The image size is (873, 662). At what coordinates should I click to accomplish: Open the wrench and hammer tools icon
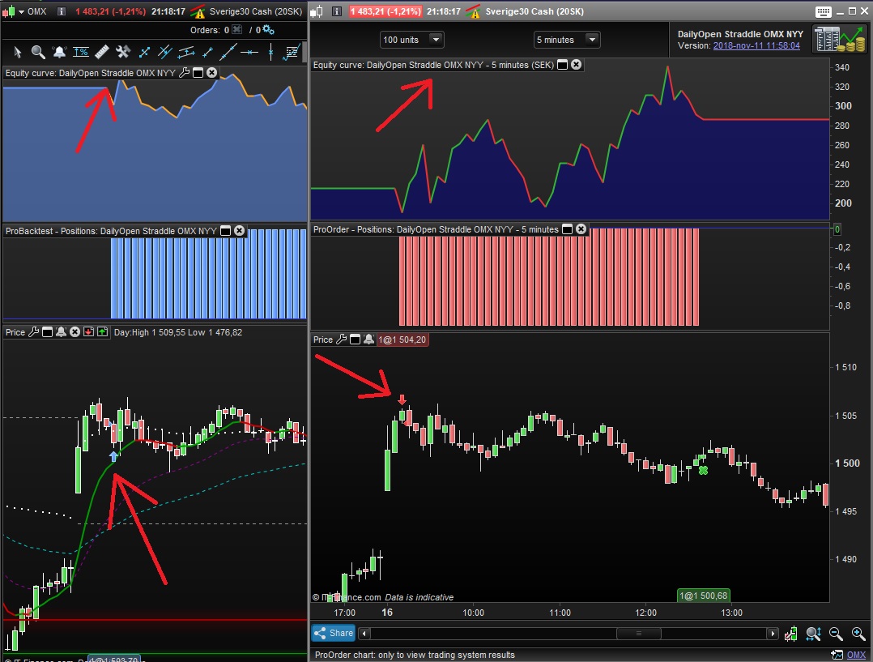coord(123,52)
